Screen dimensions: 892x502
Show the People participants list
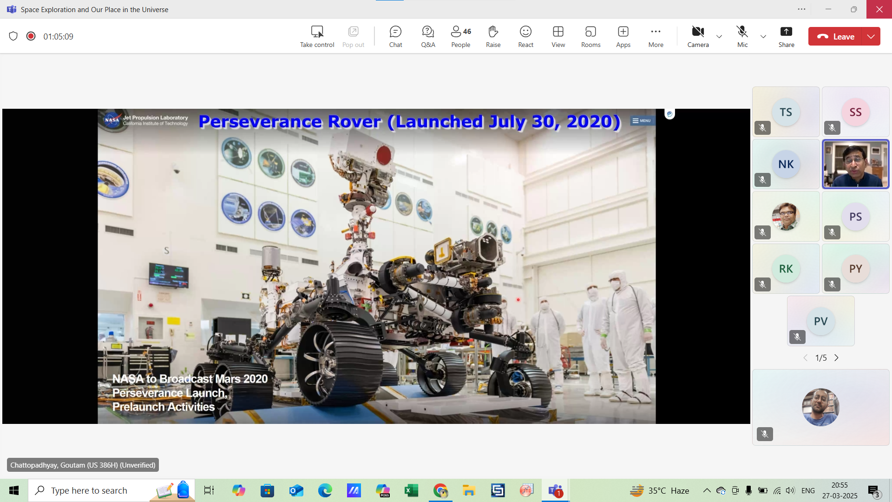click(x=460, y=36)
